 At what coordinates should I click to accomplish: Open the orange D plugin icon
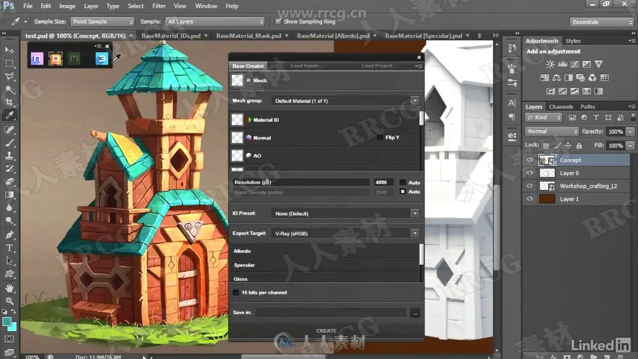point(55,59)
